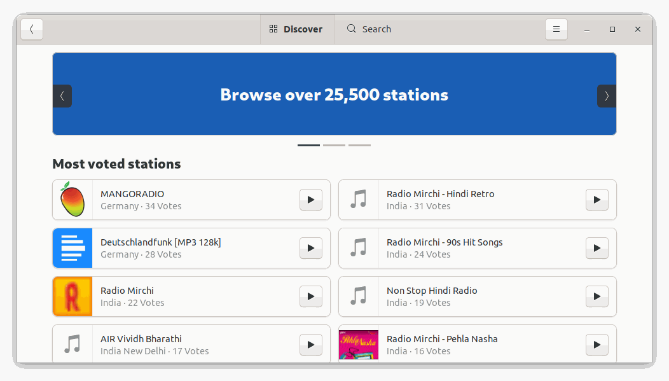Viewport: 669px width, 381px height.
Task: Click the 90s Hit Songs music note icon
Action: (x=359, y=247)
